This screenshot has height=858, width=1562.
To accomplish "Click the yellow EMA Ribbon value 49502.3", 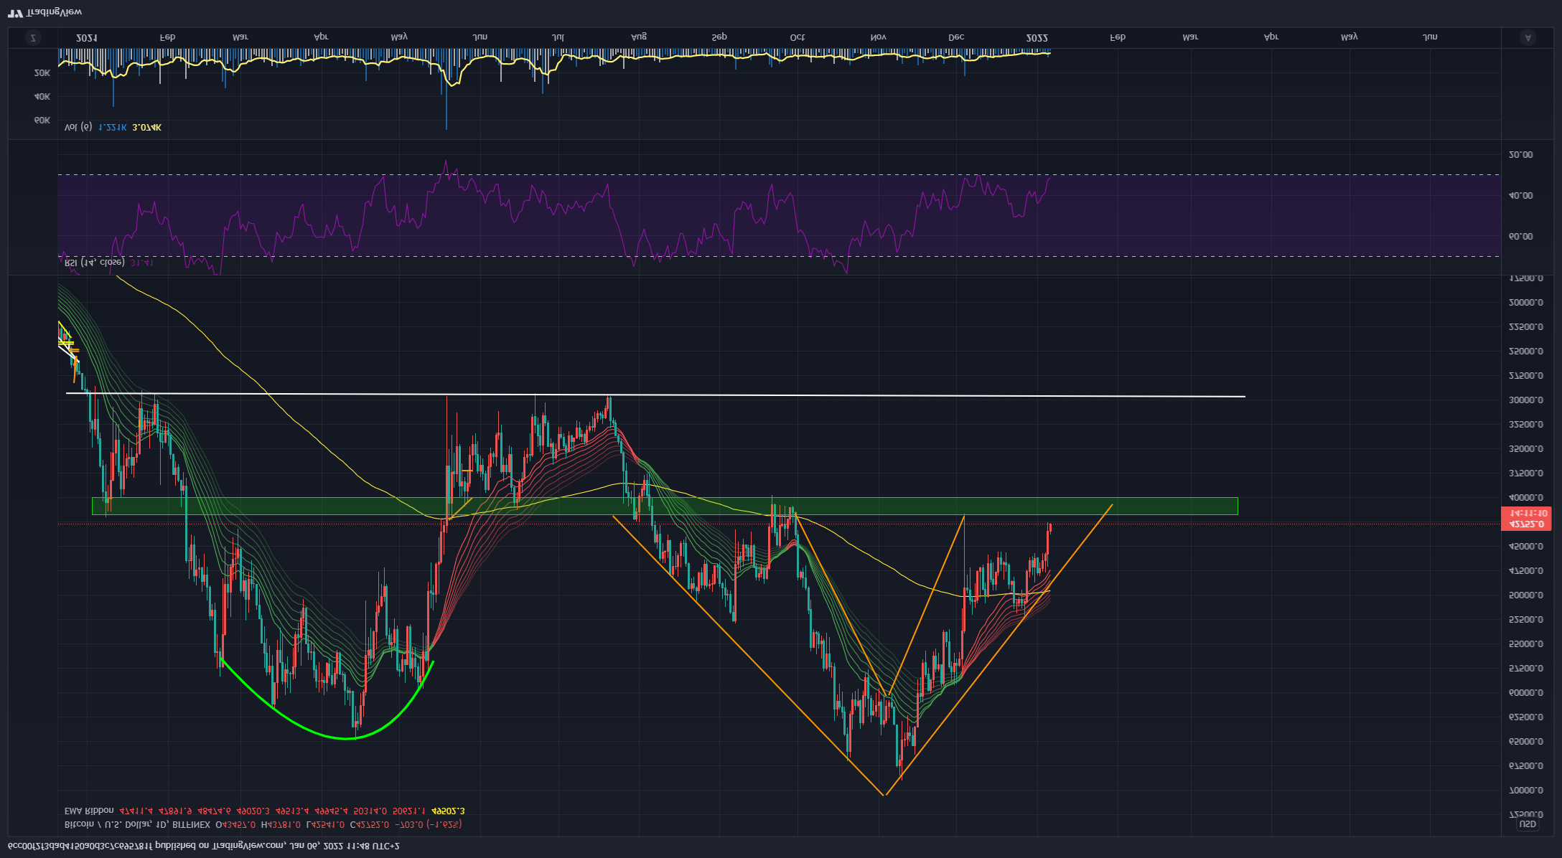I will [x=448, y=811].
